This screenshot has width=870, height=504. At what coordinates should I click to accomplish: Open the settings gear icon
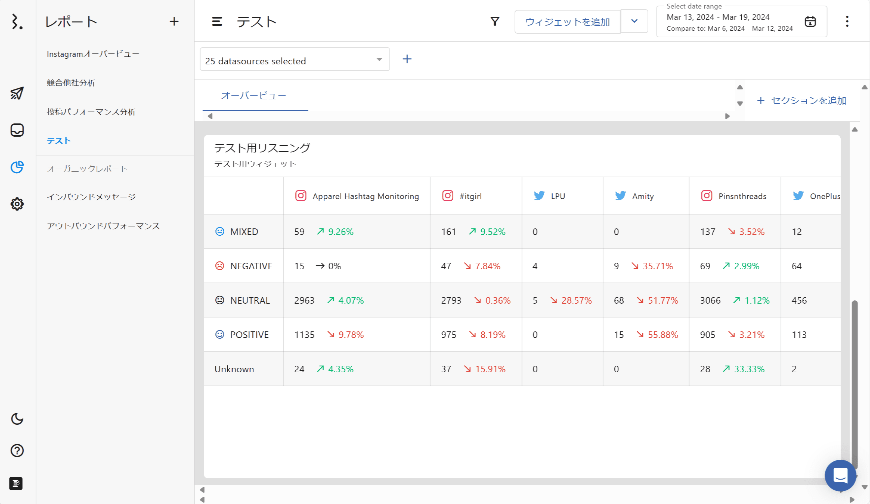[17, 204]
